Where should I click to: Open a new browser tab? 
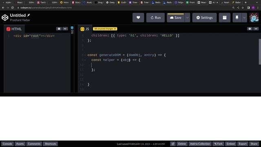click(x=246, y=2)
